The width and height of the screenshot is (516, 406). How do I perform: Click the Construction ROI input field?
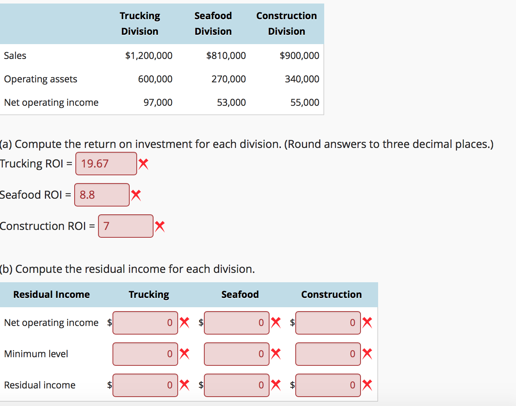point(126,226)
